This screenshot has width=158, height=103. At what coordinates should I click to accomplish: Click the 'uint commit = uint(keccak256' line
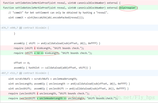[46, 18]
